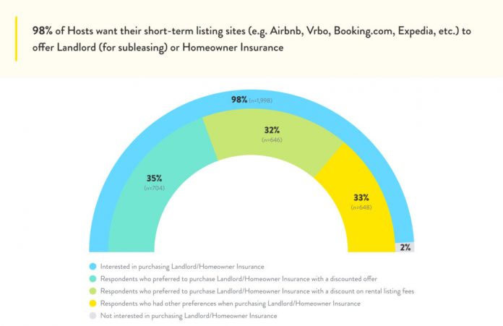Click the yellow legend dot for other preferences
Viewport: 503px width, 326px height.
point(93,303)
